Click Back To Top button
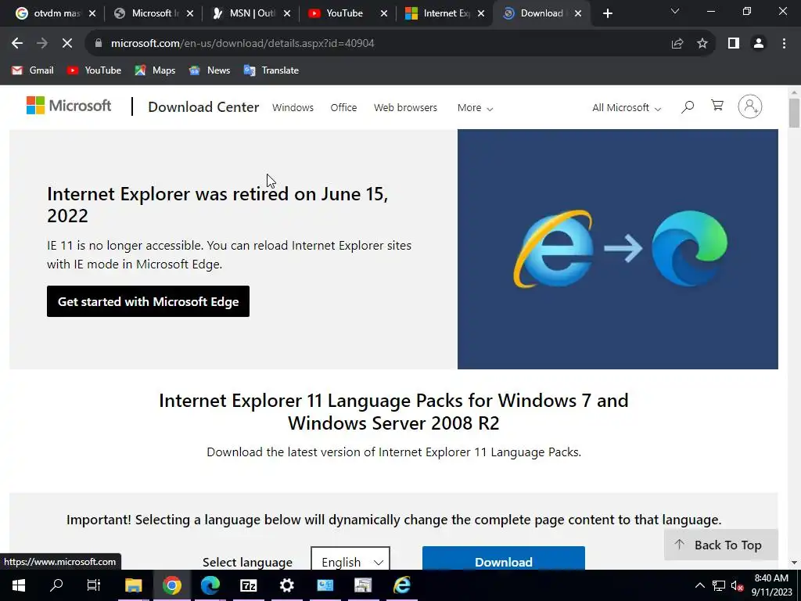The image size is (801, 601). pyautogui.click(x=720, y=545)
